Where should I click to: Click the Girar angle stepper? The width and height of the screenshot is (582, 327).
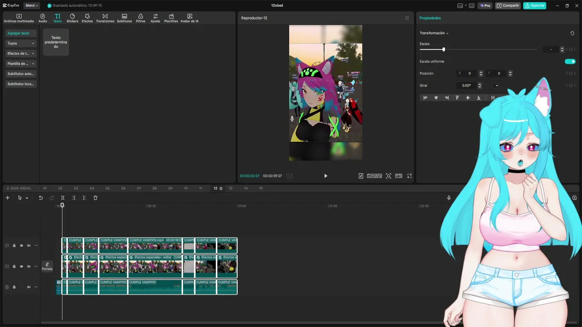[x=479, y=85]
